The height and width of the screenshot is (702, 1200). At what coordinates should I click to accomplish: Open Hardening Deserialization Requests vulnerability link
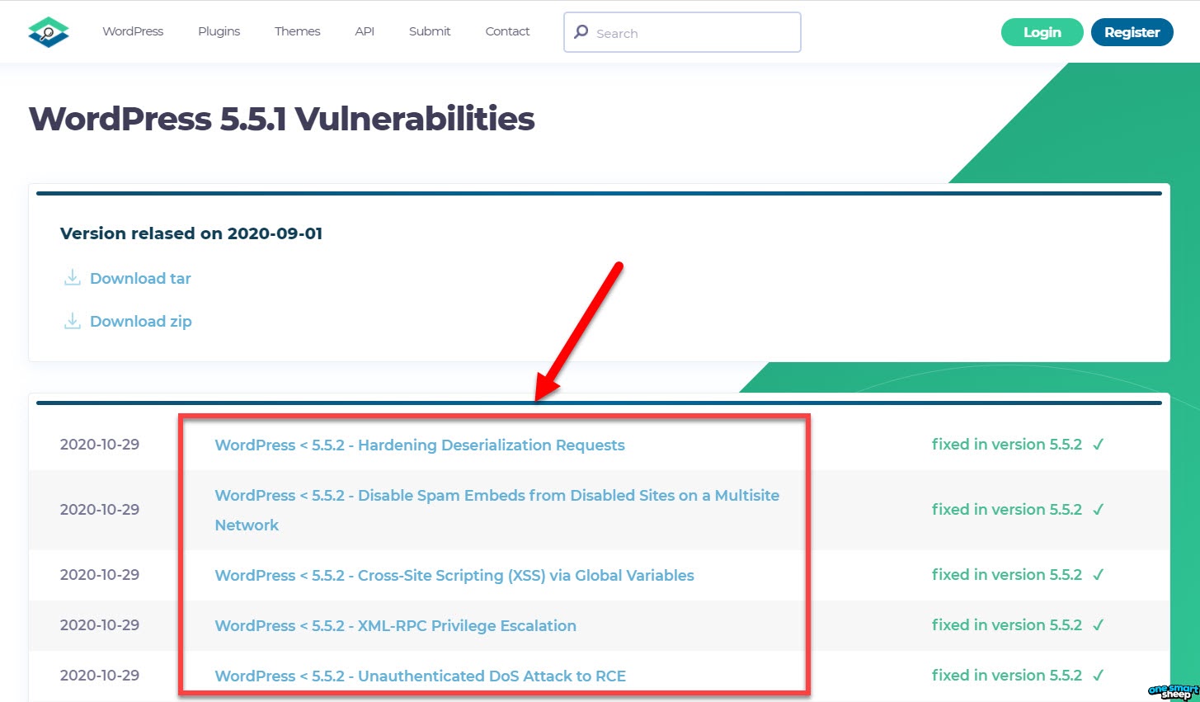[420, 445]
